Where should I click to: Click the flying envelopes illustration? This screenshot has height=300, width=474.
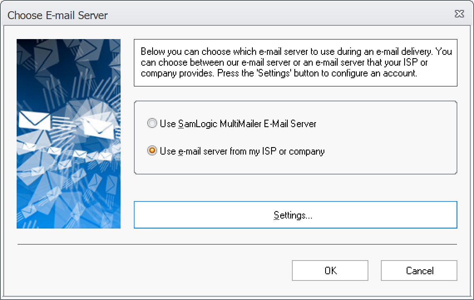68,133
